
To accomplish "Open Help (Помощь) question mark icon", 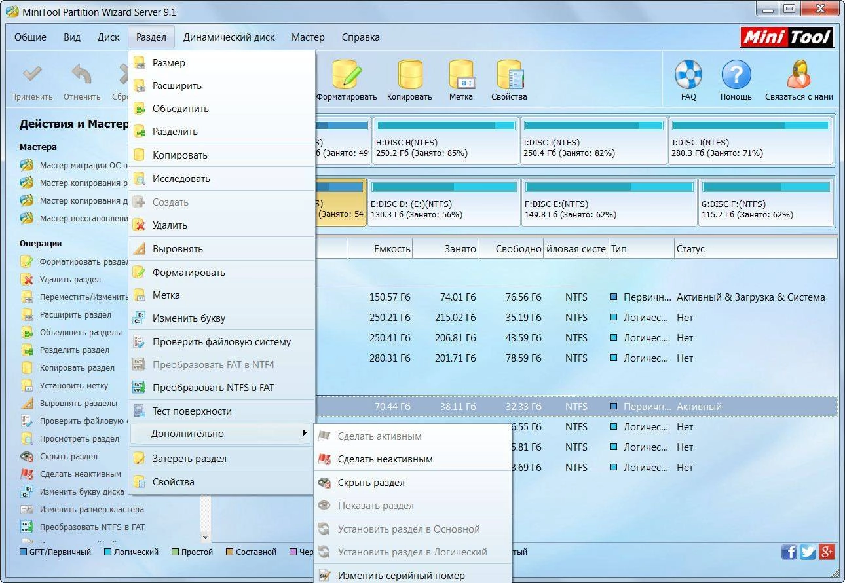I will pos(736,75).
